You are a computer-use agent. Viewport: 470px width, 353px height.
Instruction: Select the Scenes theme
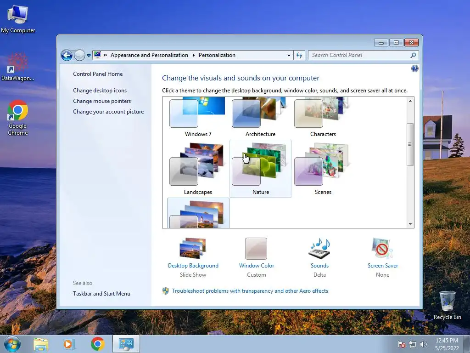click(x=323, y=169)
